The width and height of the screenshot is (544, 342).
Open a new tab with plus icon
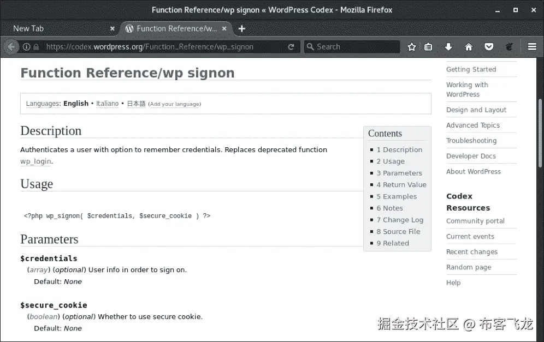point(242,29)
